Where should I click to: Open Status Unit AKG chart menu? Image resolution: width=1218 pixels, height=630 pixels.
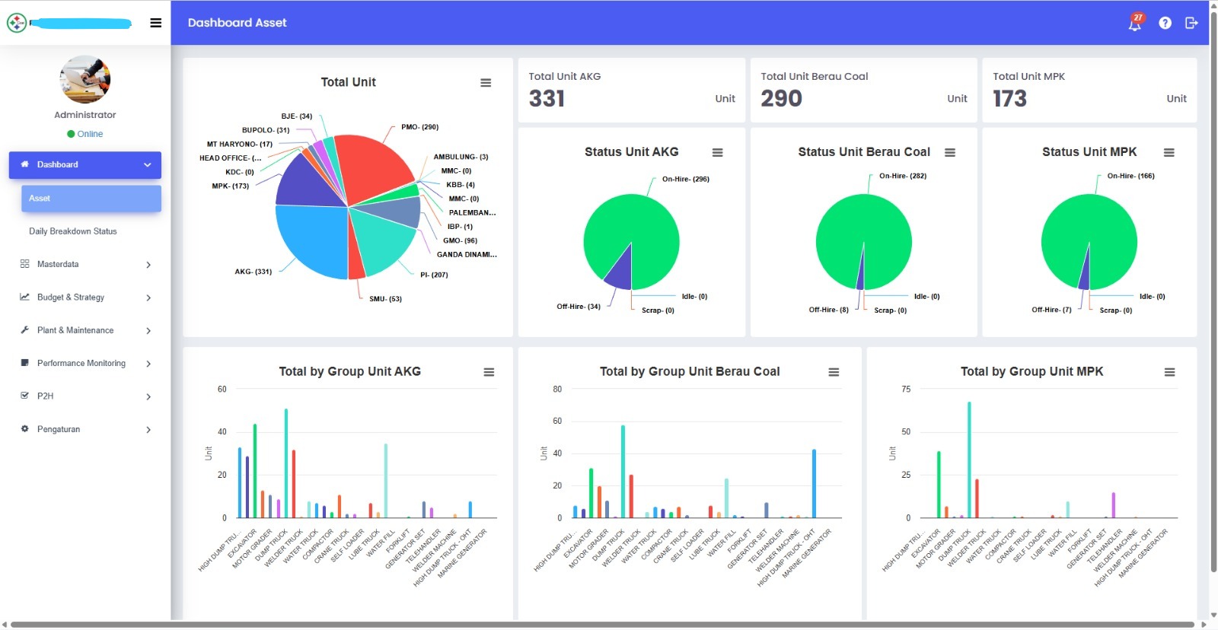click(717, 152)
